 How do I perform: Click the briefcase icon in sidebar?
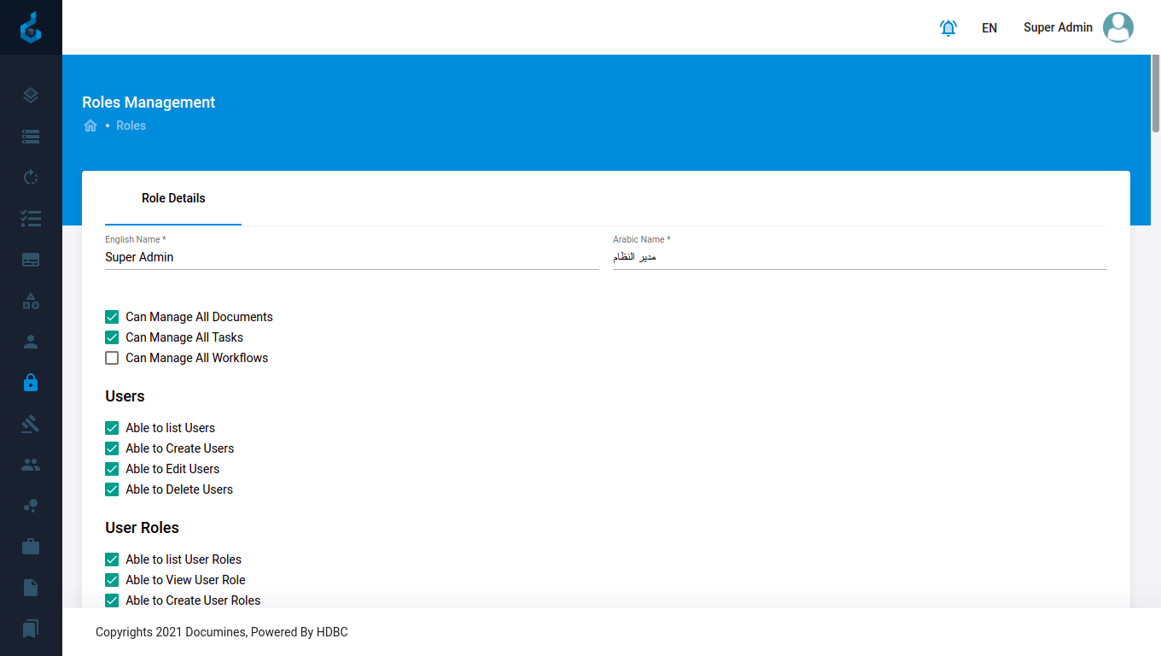point(31,547)
